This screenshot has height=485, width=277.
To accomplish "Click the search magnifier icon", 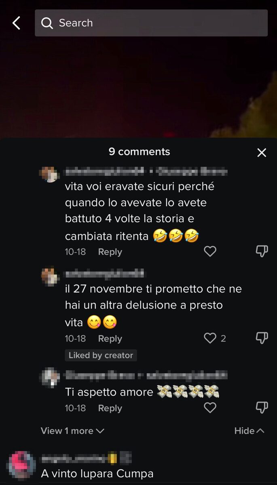I will click(47, 23).
